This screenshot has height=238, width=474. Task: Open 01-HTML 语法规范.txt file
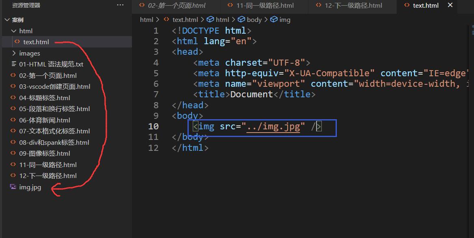tap(51, 64)
